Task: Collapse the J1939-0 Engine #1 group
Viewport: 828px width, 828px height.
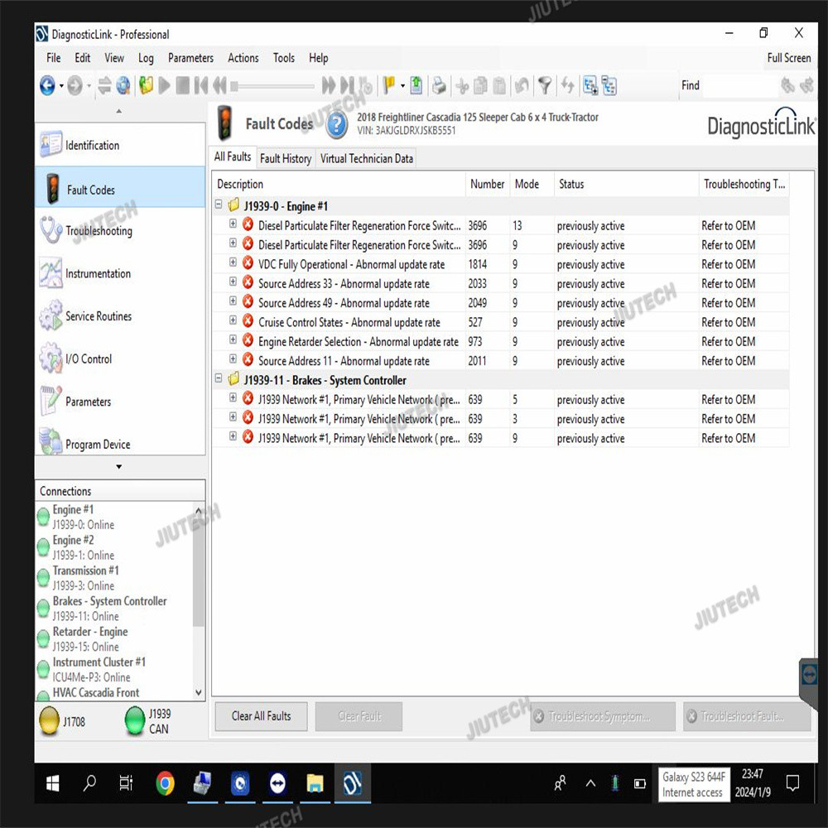Action: coord(219,205)
